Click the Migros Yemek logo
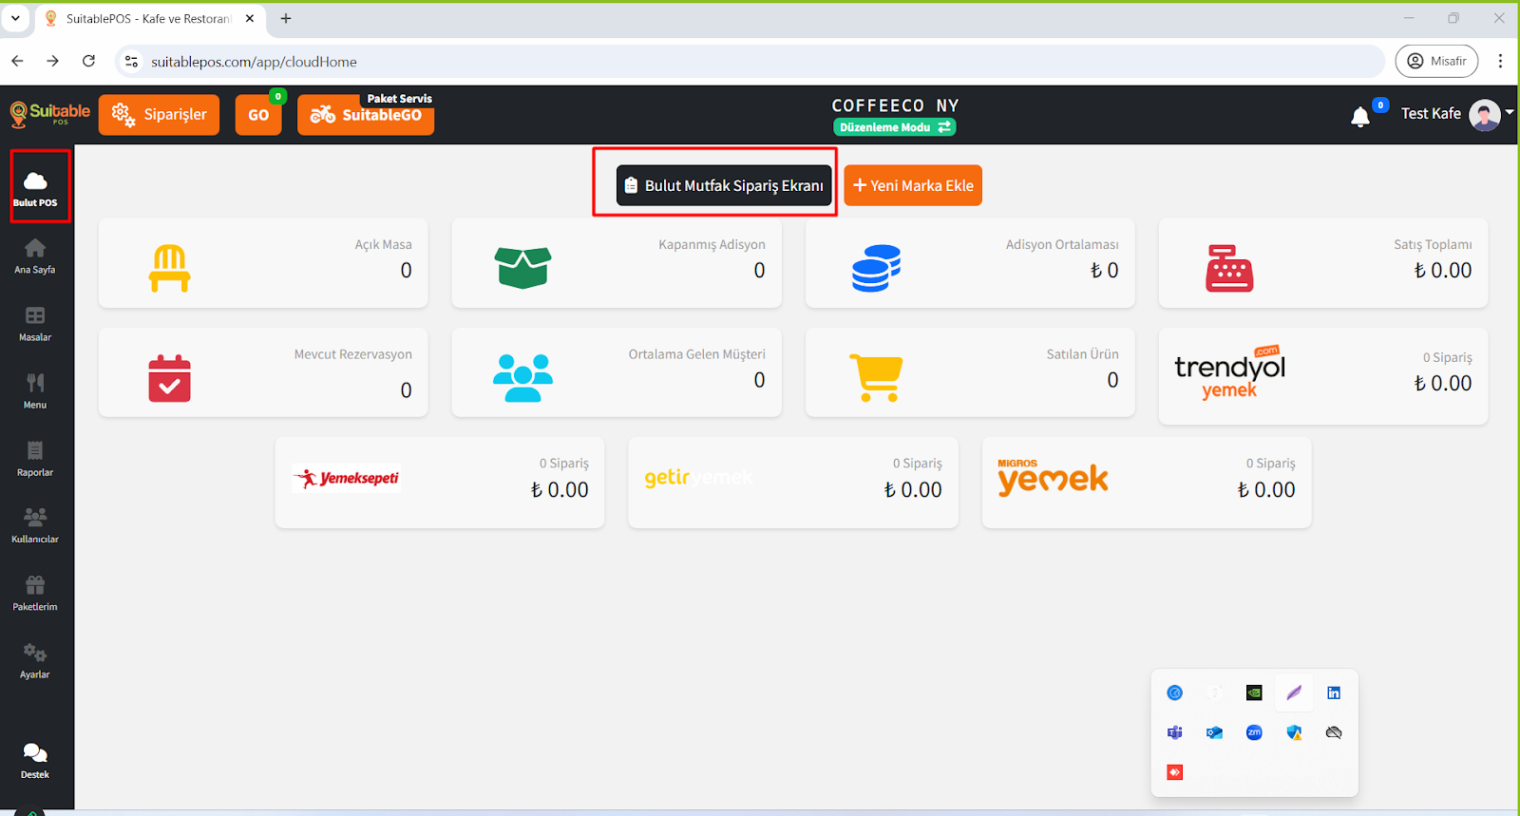The width and height of the screenshot is (1520, 816). (1053, 477)
